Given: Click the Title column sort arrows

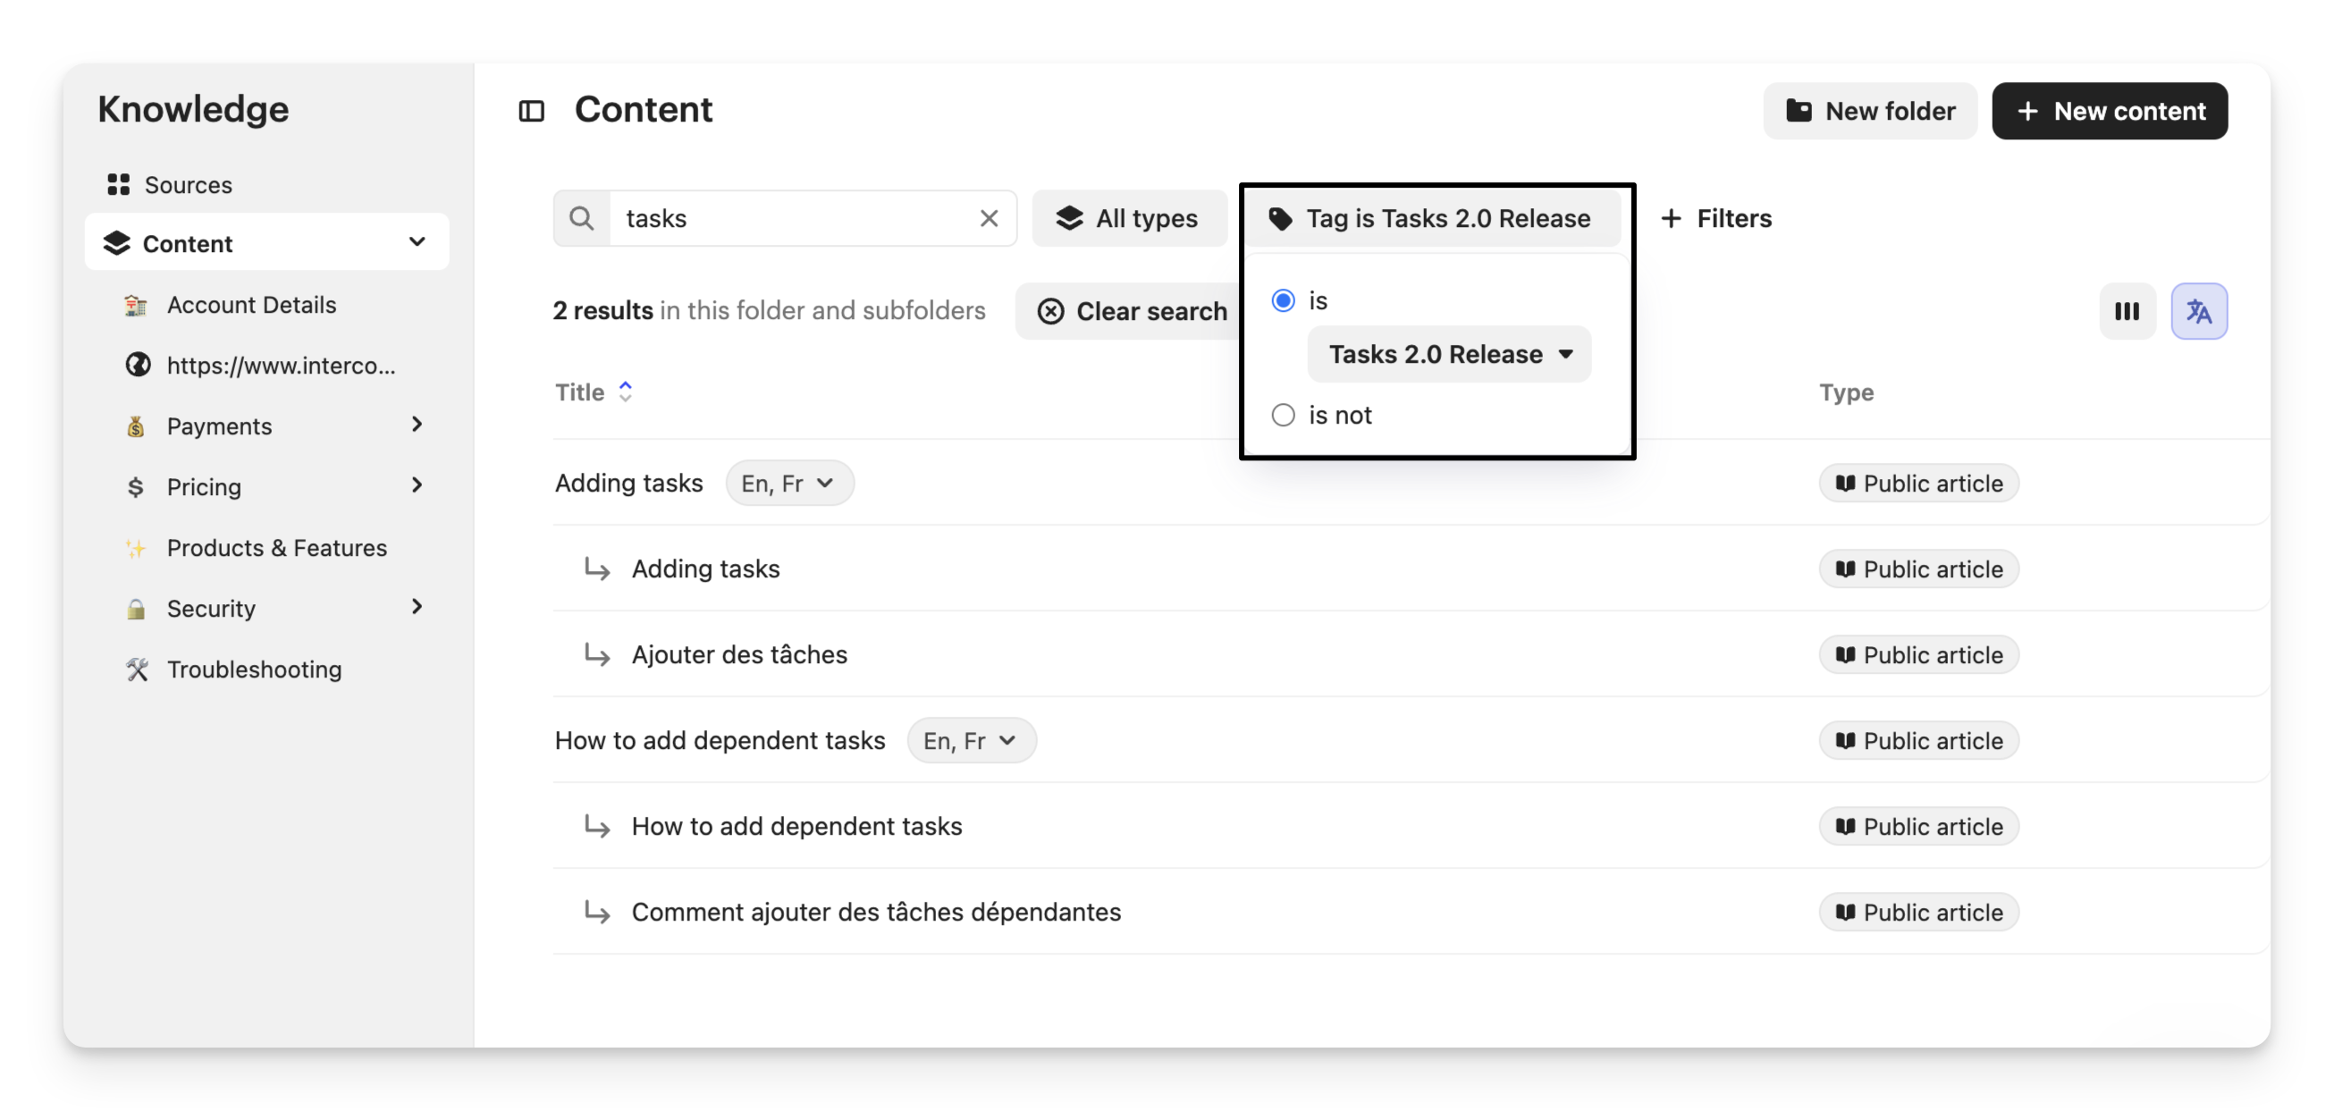Looking at the screenshot, I should [x=625, y=391].
